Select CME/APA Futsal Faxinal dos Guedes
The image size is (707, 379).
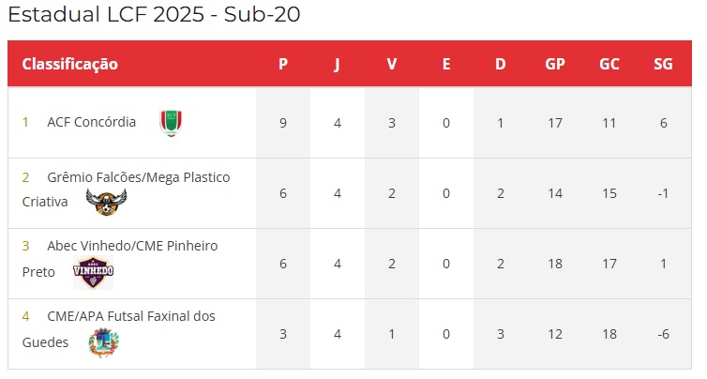coord(118,329)
